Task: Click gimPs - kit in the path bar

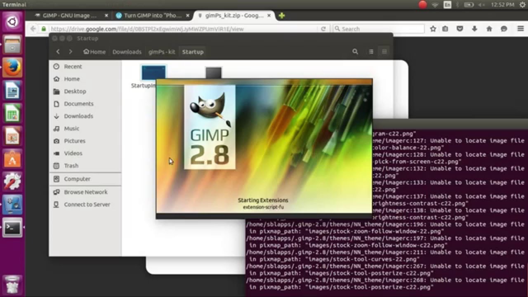Action: (x=162, y=52)
